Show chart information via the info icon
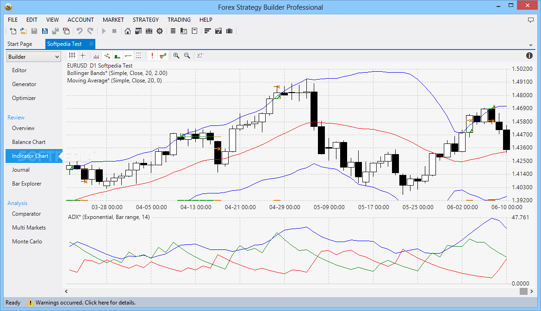Screen dimensions: 541x311 point(529,56)
